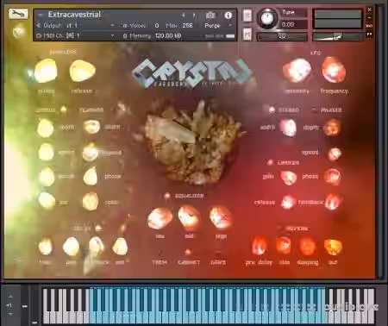The width and height of the screenshot is (388, 326).
Task: Click the delay pan crystal knob
Action: click(x=71, y=247)
